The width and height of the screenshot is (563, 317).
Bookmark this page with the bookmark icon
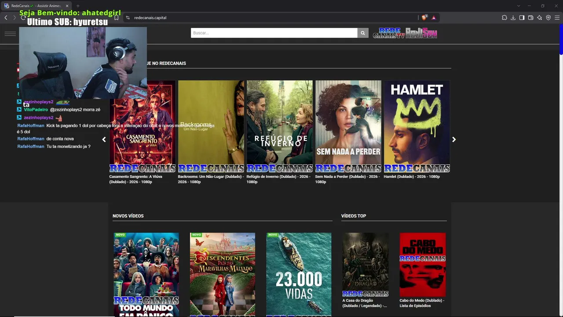(x=116, y=18)
